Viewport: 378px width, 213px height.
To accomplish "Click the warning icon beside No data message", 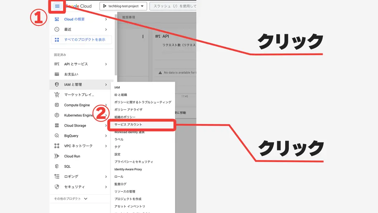I will tap(160, 72).
